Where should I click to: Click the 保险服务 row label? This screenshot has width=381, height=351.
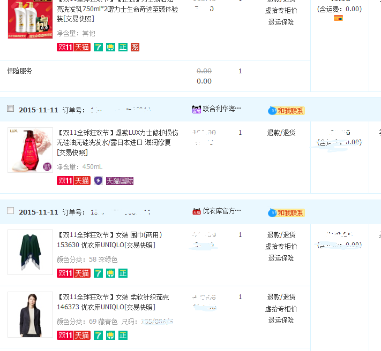click(x=19, y=71)
